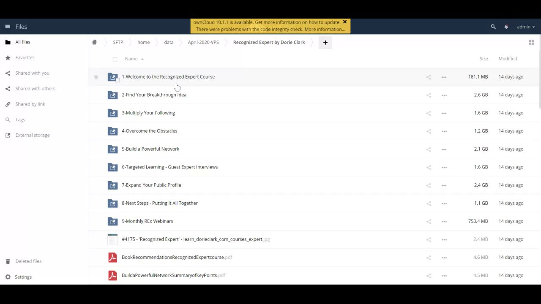Viewport: 541px width, 304px height.
Task: Share the #4175 Recognized Expert jpg file
Action: tap(429, 239)
